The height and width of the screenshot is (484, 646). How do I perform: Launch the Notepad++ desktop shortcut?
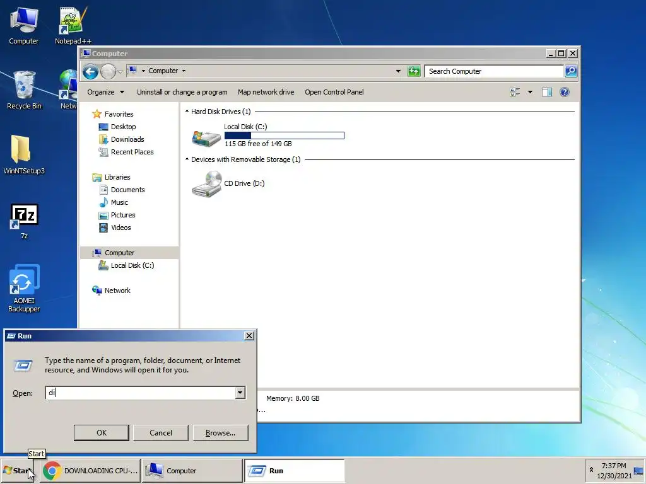(x=73, y=25)
